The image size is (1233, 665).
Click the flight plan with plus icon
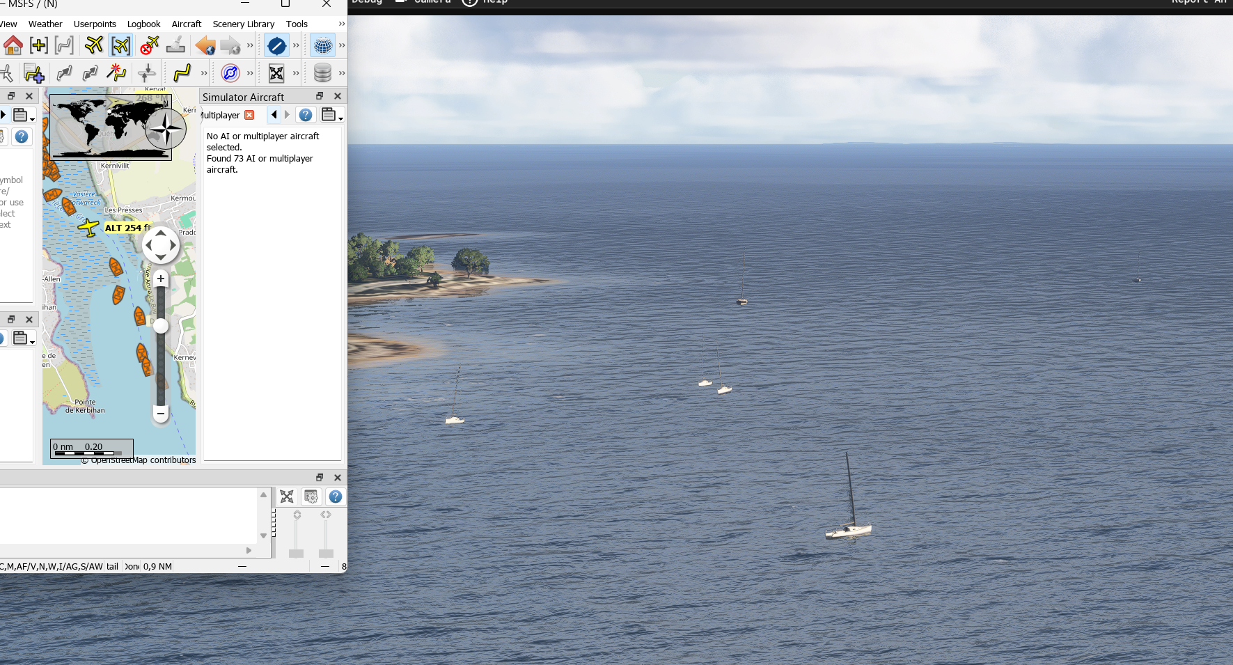pyautogui.click(x=33, y=72)
